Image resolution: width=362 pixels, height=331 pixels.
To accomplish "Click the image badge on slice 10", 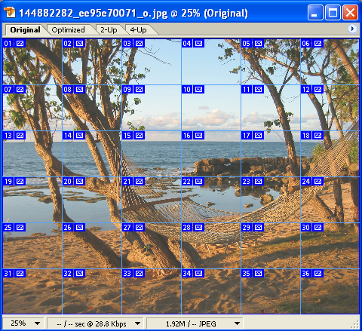I will [198, 90].
